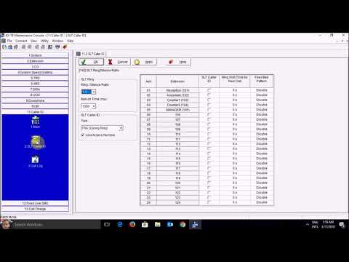Screen dimensions: 349x262
Task: Open the 1.Main icon under Caller ID
Action: click(x=36, y=122)
